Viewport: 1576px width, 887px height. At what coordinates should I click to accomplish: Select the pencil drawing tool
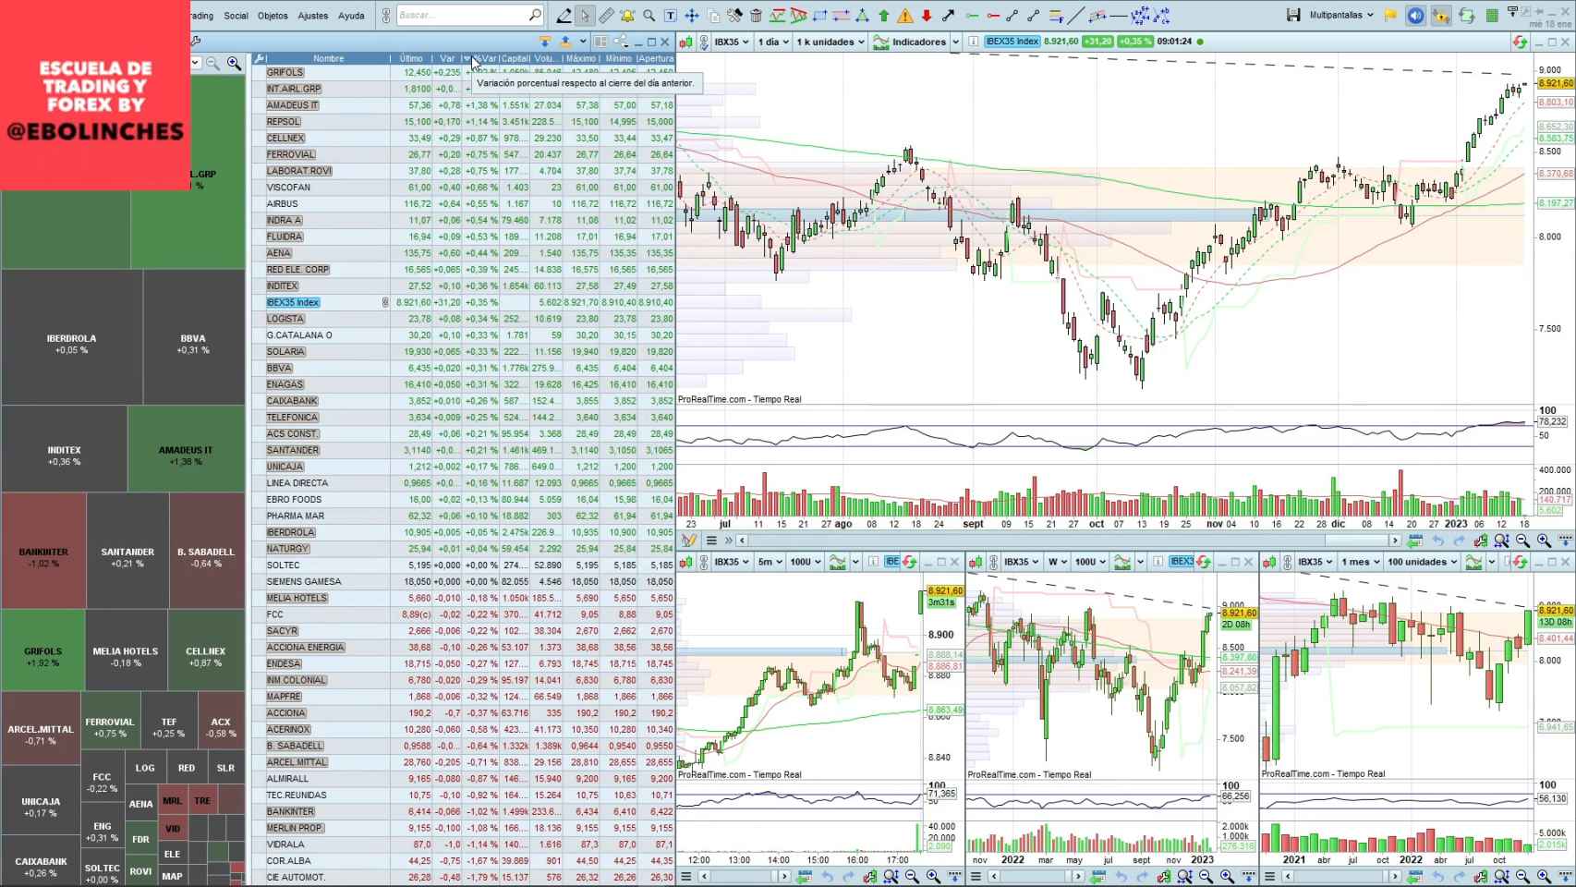564,15
